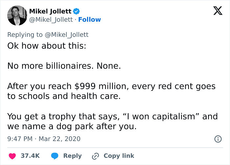Viewport: 230px width, 165px height.
Task: Open the info icon beside the date
Action: [218, 139]
